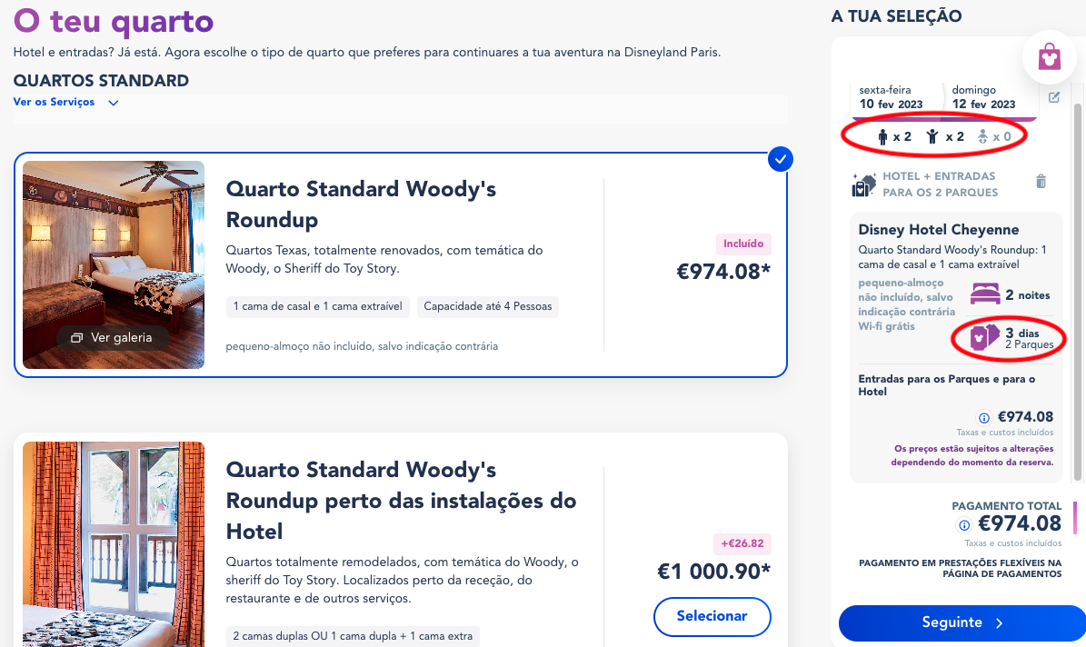Viewport: 1086px width, 647px height.
Task: Toggle the selected checkmark on Woody's Roundup room
Action: pyautogui.click(x=781, y=159)
